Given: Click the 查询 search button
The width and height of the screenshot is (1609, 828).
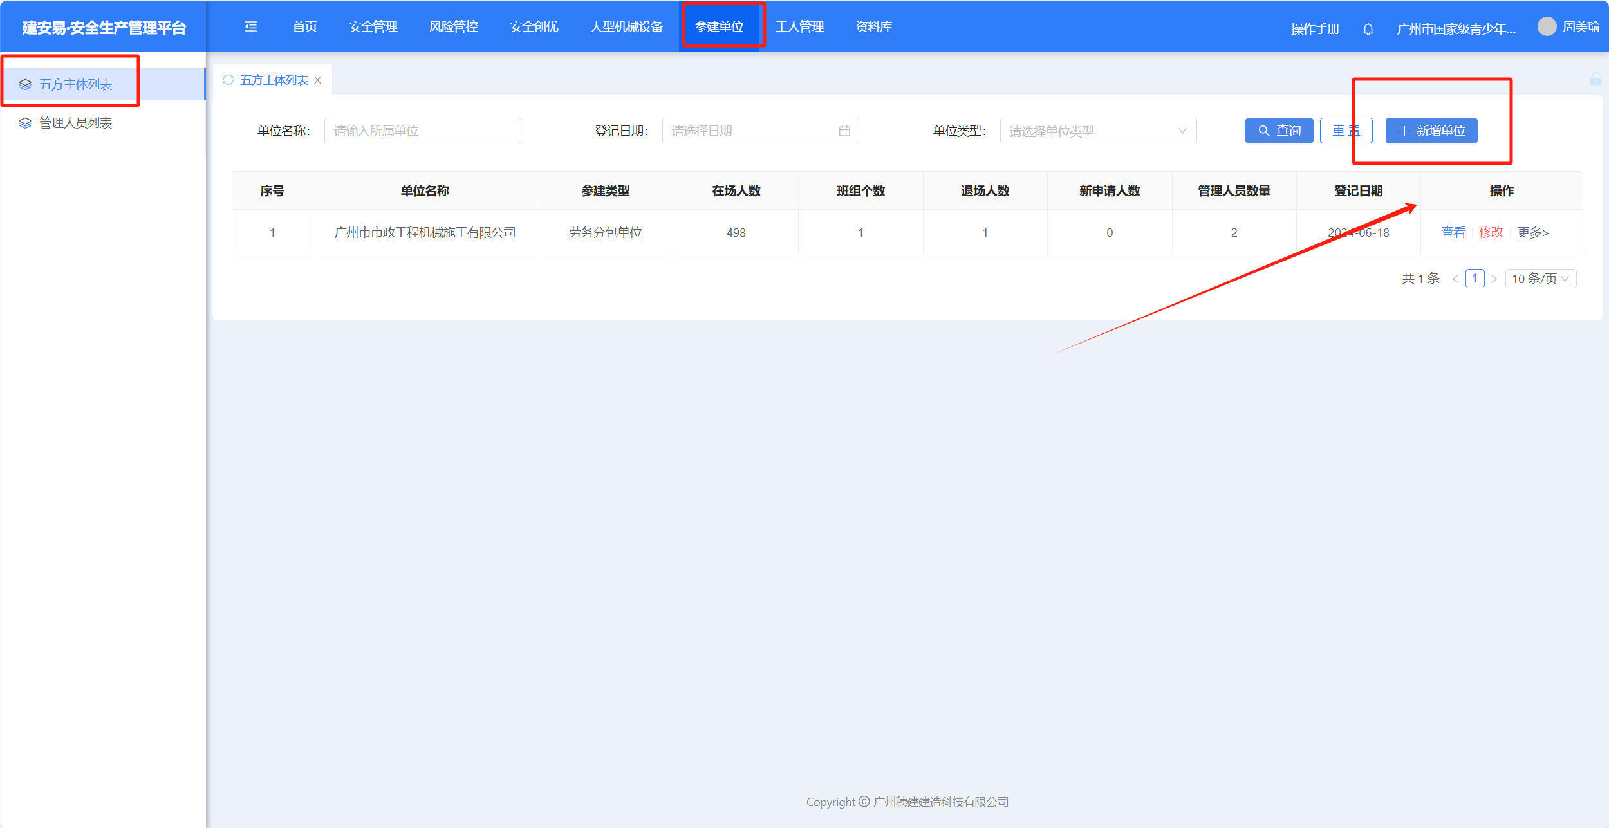Looking at the screenshot, I should click(x=1279, y=131).
